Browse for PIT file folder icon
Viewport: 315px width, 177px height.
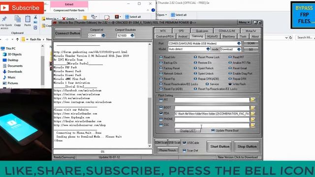coord(252,99)
